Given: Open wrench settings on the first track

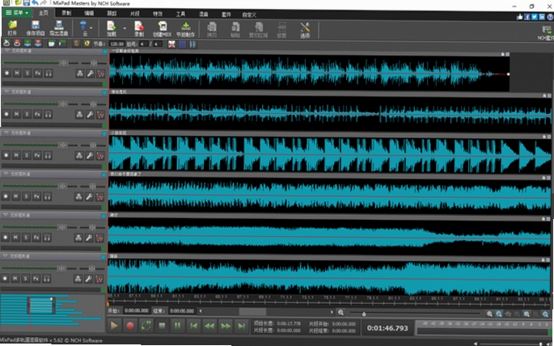Looking at the screenshot, I should pyautogui.click(x=91, y=74).
